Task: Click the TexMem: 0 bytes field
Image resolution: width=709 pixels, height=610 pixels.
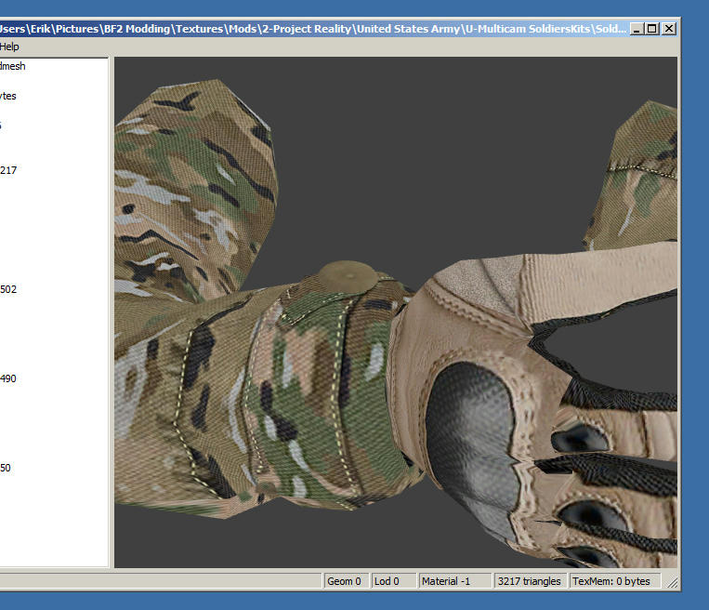Action: pyautogui.click(x=615, y=581)
